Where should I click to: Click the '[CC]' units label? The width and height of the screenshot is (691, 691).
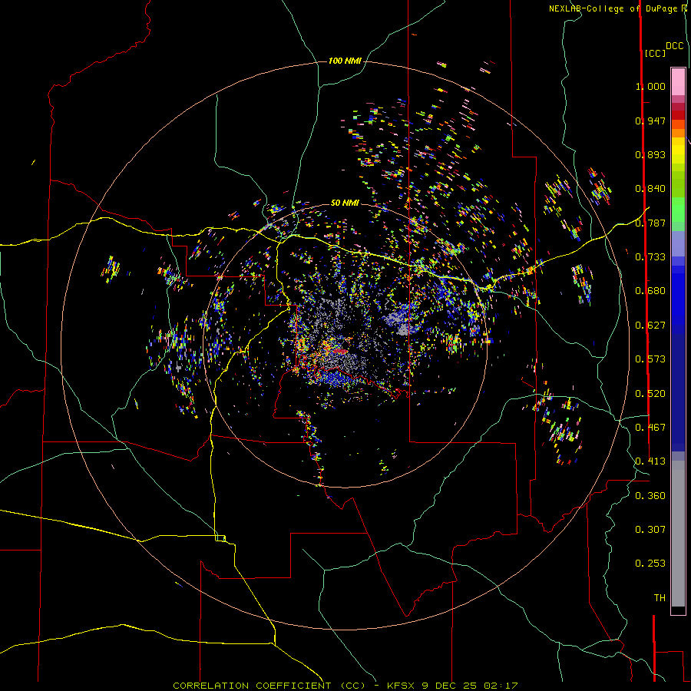click(x=655, y=53)
